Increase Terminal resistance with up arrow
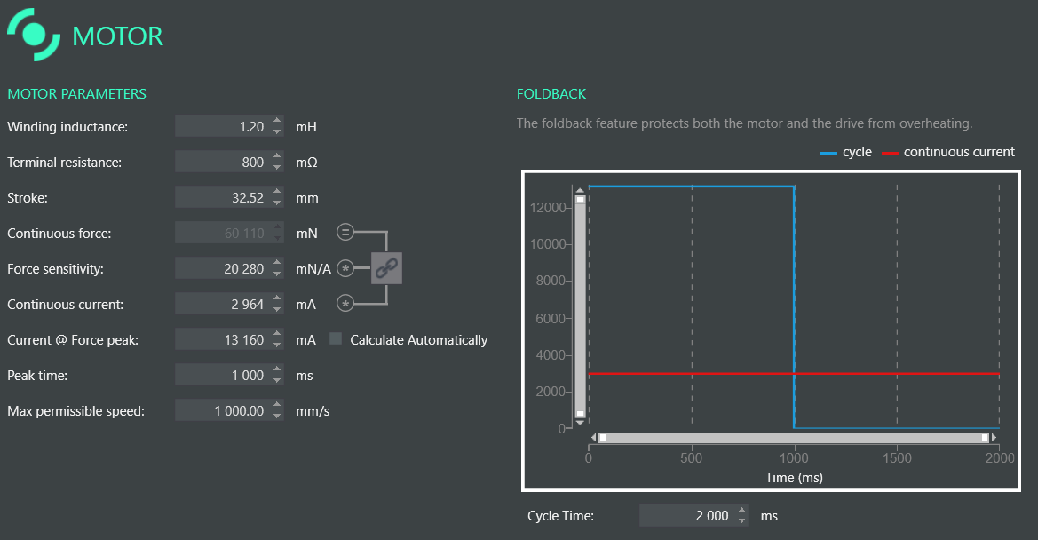 tap(277, 156)
